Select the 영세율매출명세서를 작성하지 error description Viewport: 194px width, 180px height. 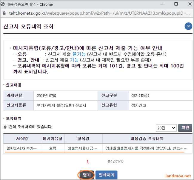pos(147,148)
